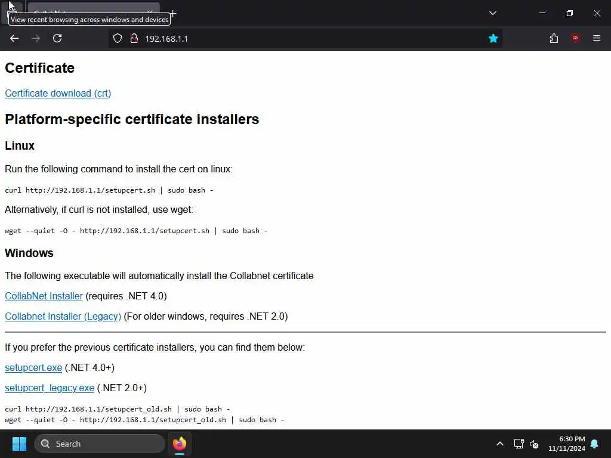
Task: Minimize the Firefox window
Action: tap(542, 13)
